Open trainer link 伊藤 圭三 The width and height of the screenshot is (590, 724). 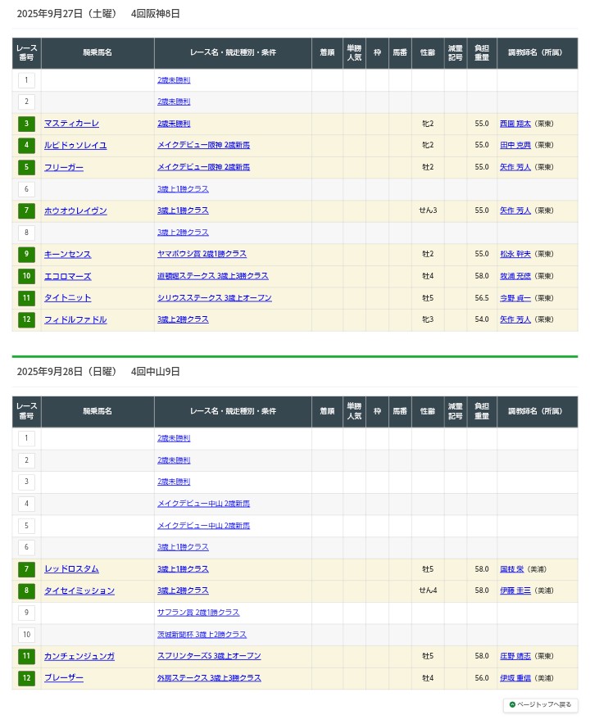click(x=515, y=591)
